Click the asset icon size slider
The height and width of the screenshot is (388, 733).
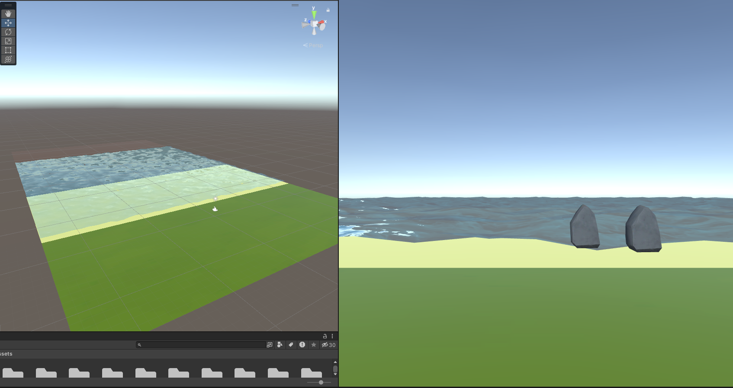321,382
